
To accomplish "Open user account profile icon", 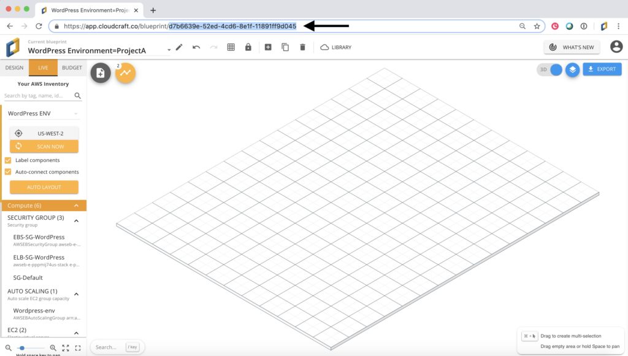I will pos(616,47).
